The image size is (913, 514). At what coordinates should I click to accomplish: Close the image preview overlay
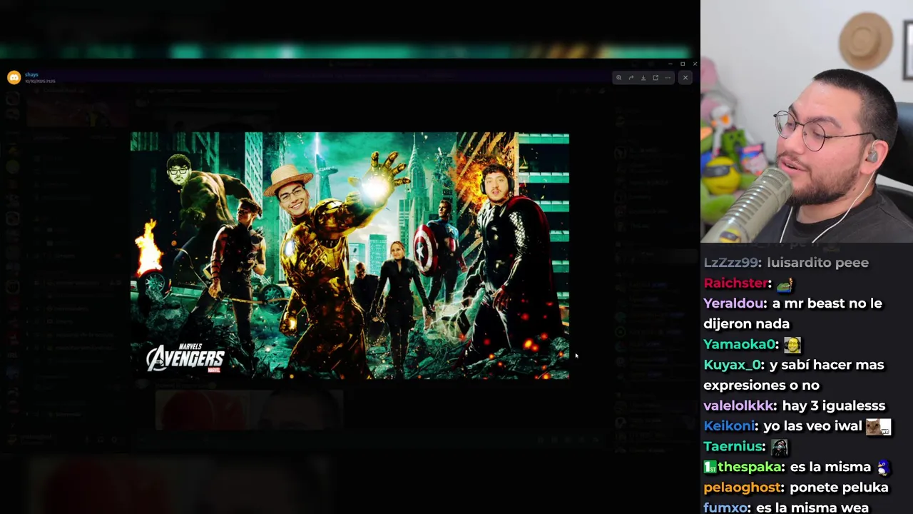(x=685, y=78)
